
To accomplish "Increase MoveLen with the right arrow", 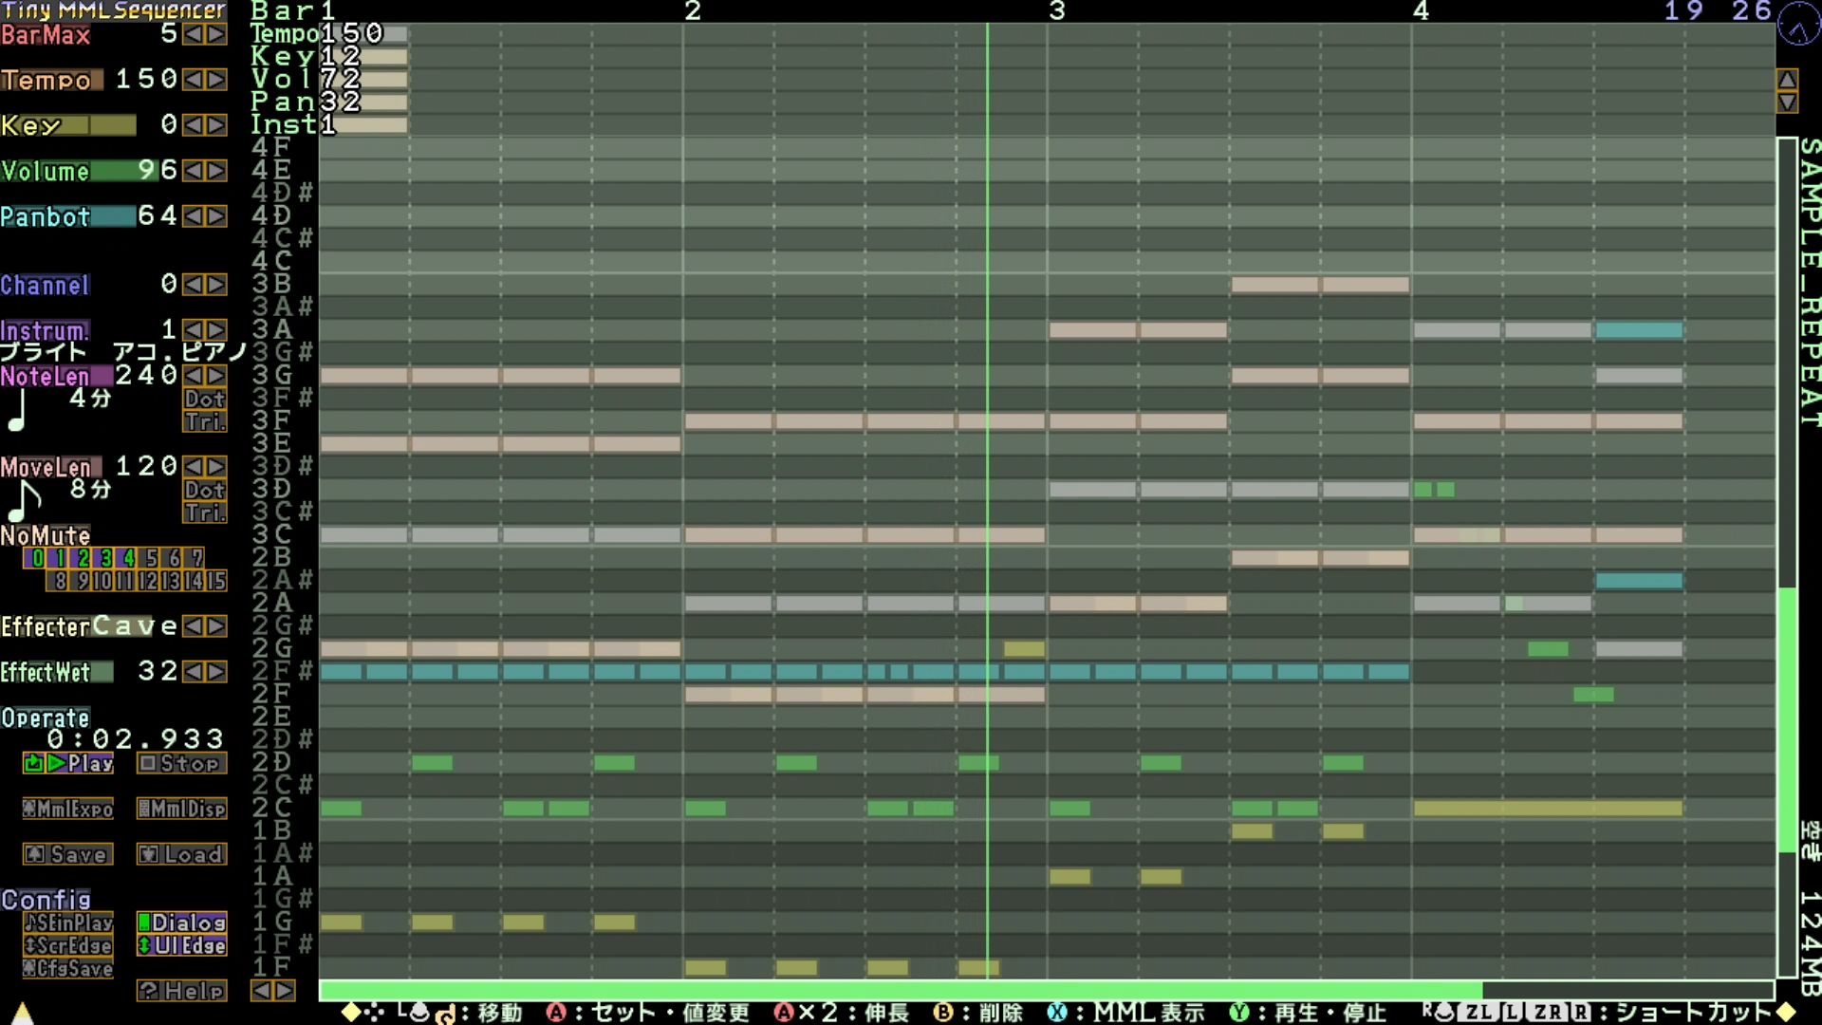I will coord(216,467).
